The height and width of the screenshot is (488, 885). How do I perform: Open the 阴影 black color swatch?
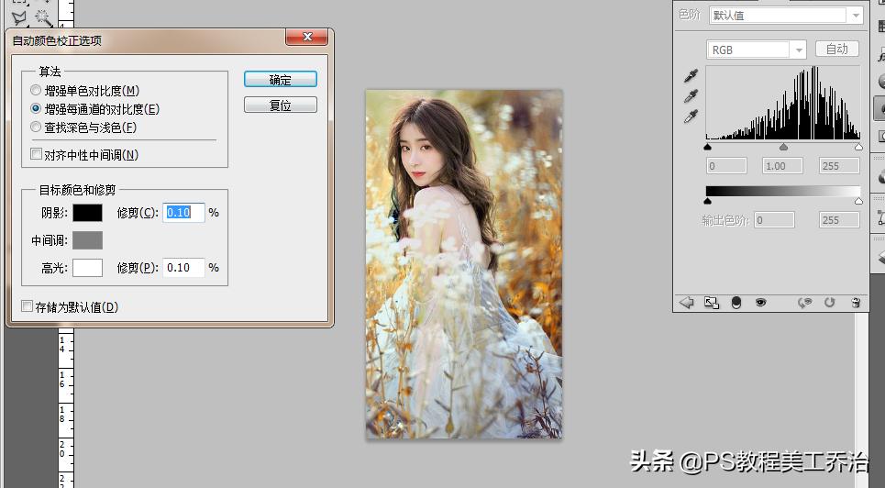coord(88,213)
